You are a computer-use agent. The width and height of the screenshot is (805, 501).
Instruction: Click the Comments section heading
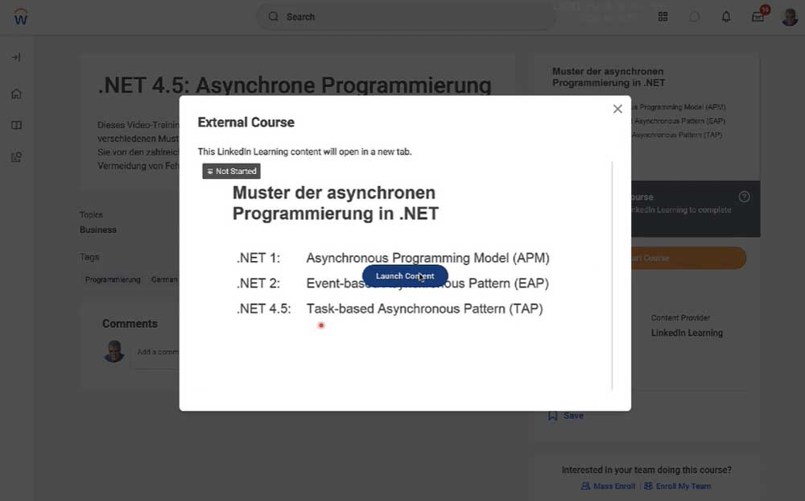(130, 324)
